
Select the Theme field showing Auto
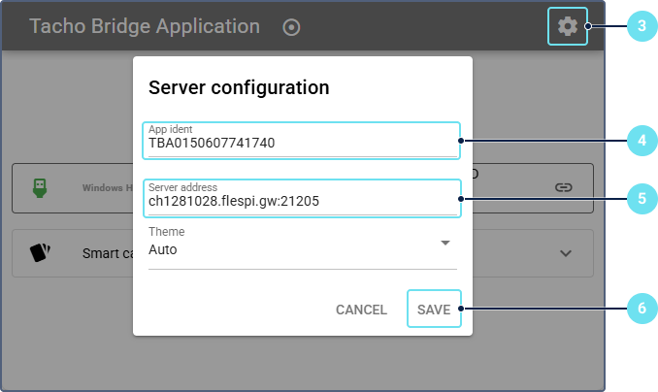tap(291, 249)
